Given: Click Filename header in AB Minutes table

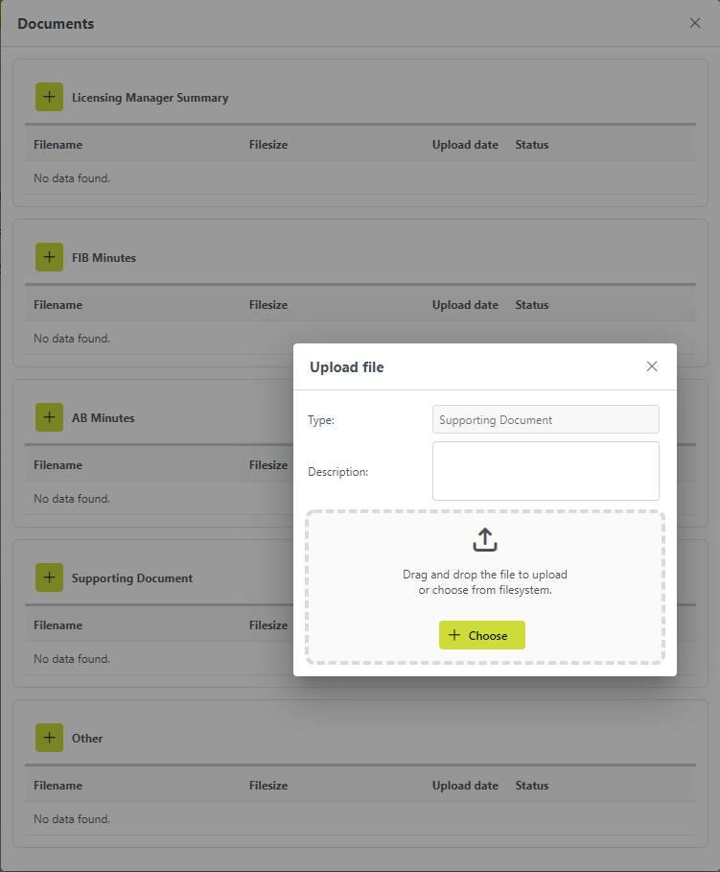Looking at the screenshot, I should (58, 465).
